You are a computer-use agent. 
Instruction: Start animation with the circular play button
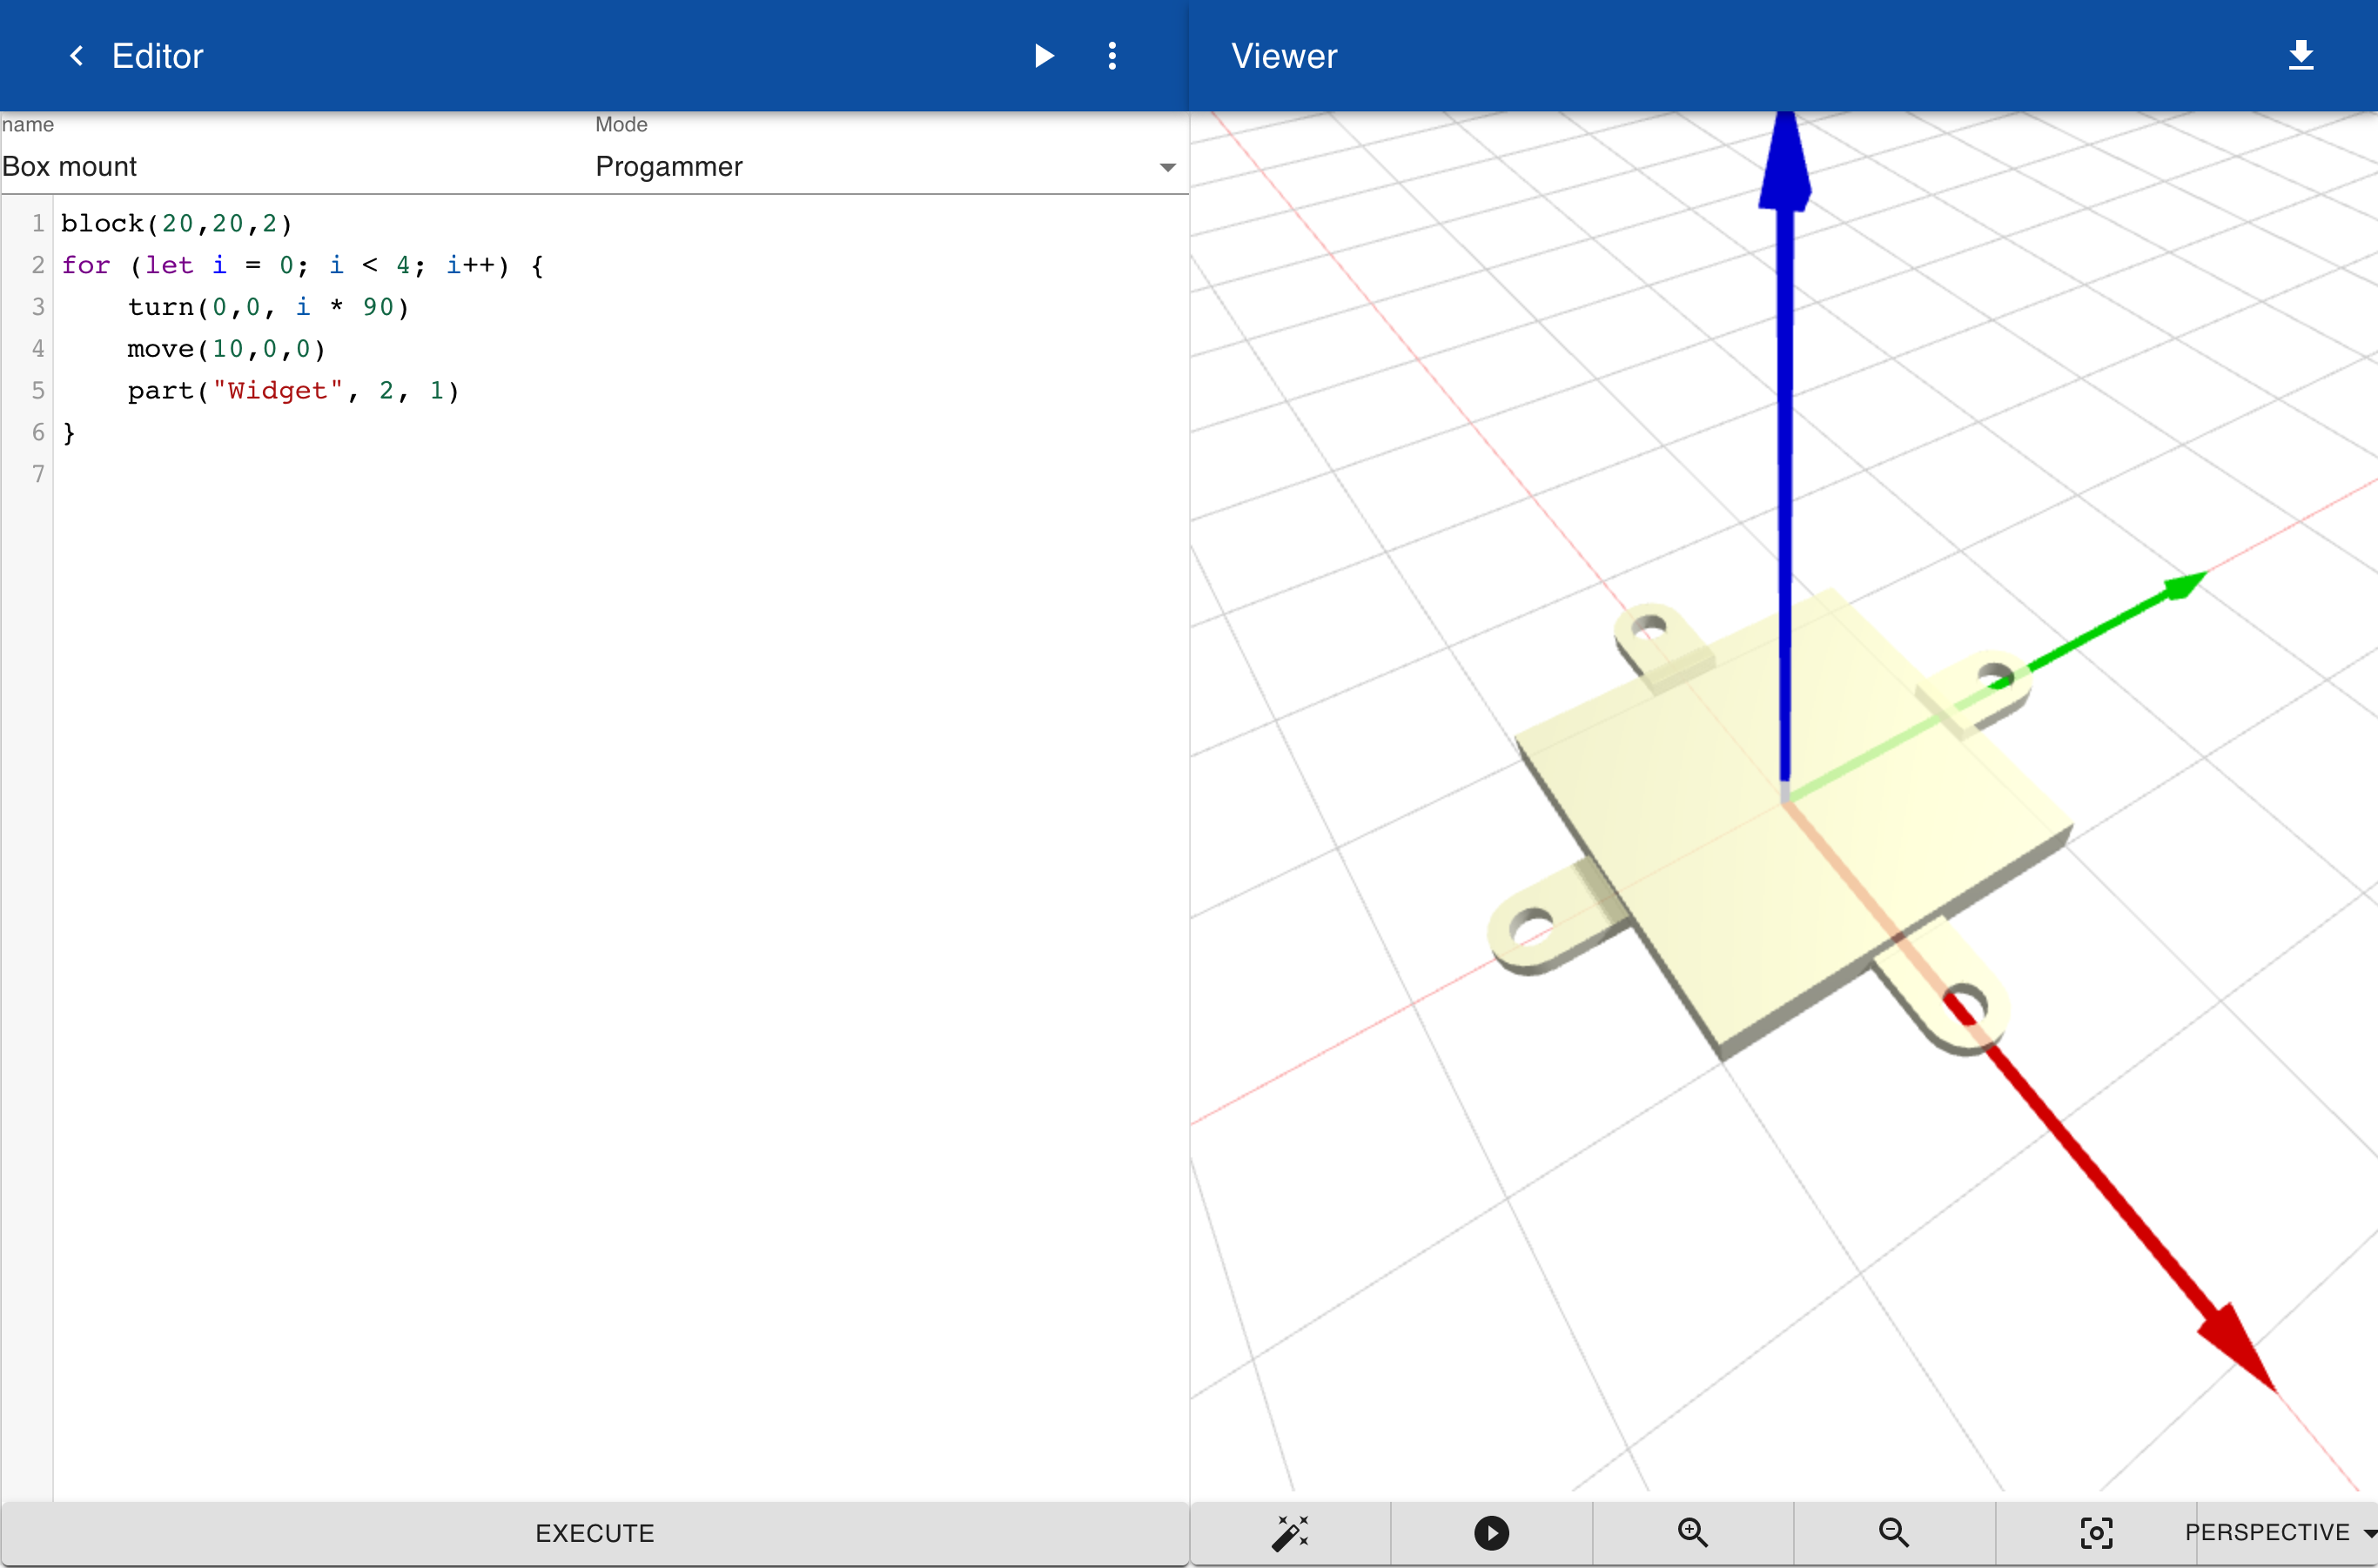click(1491, 1532)
